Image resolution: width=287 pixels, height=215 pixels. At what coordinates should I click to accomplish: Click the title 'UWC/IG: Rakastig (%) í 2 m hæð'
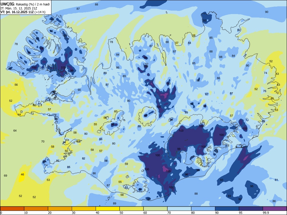[25, 4]
